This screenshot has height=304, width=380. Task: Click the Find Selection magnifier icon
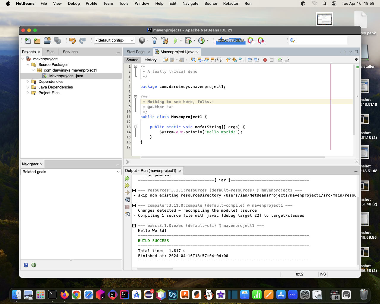click(x=194, y=60)
